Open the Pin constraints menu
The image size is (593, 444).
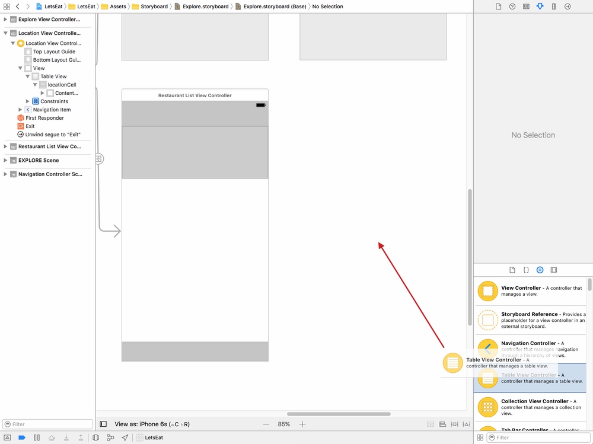tap(454, 424)
